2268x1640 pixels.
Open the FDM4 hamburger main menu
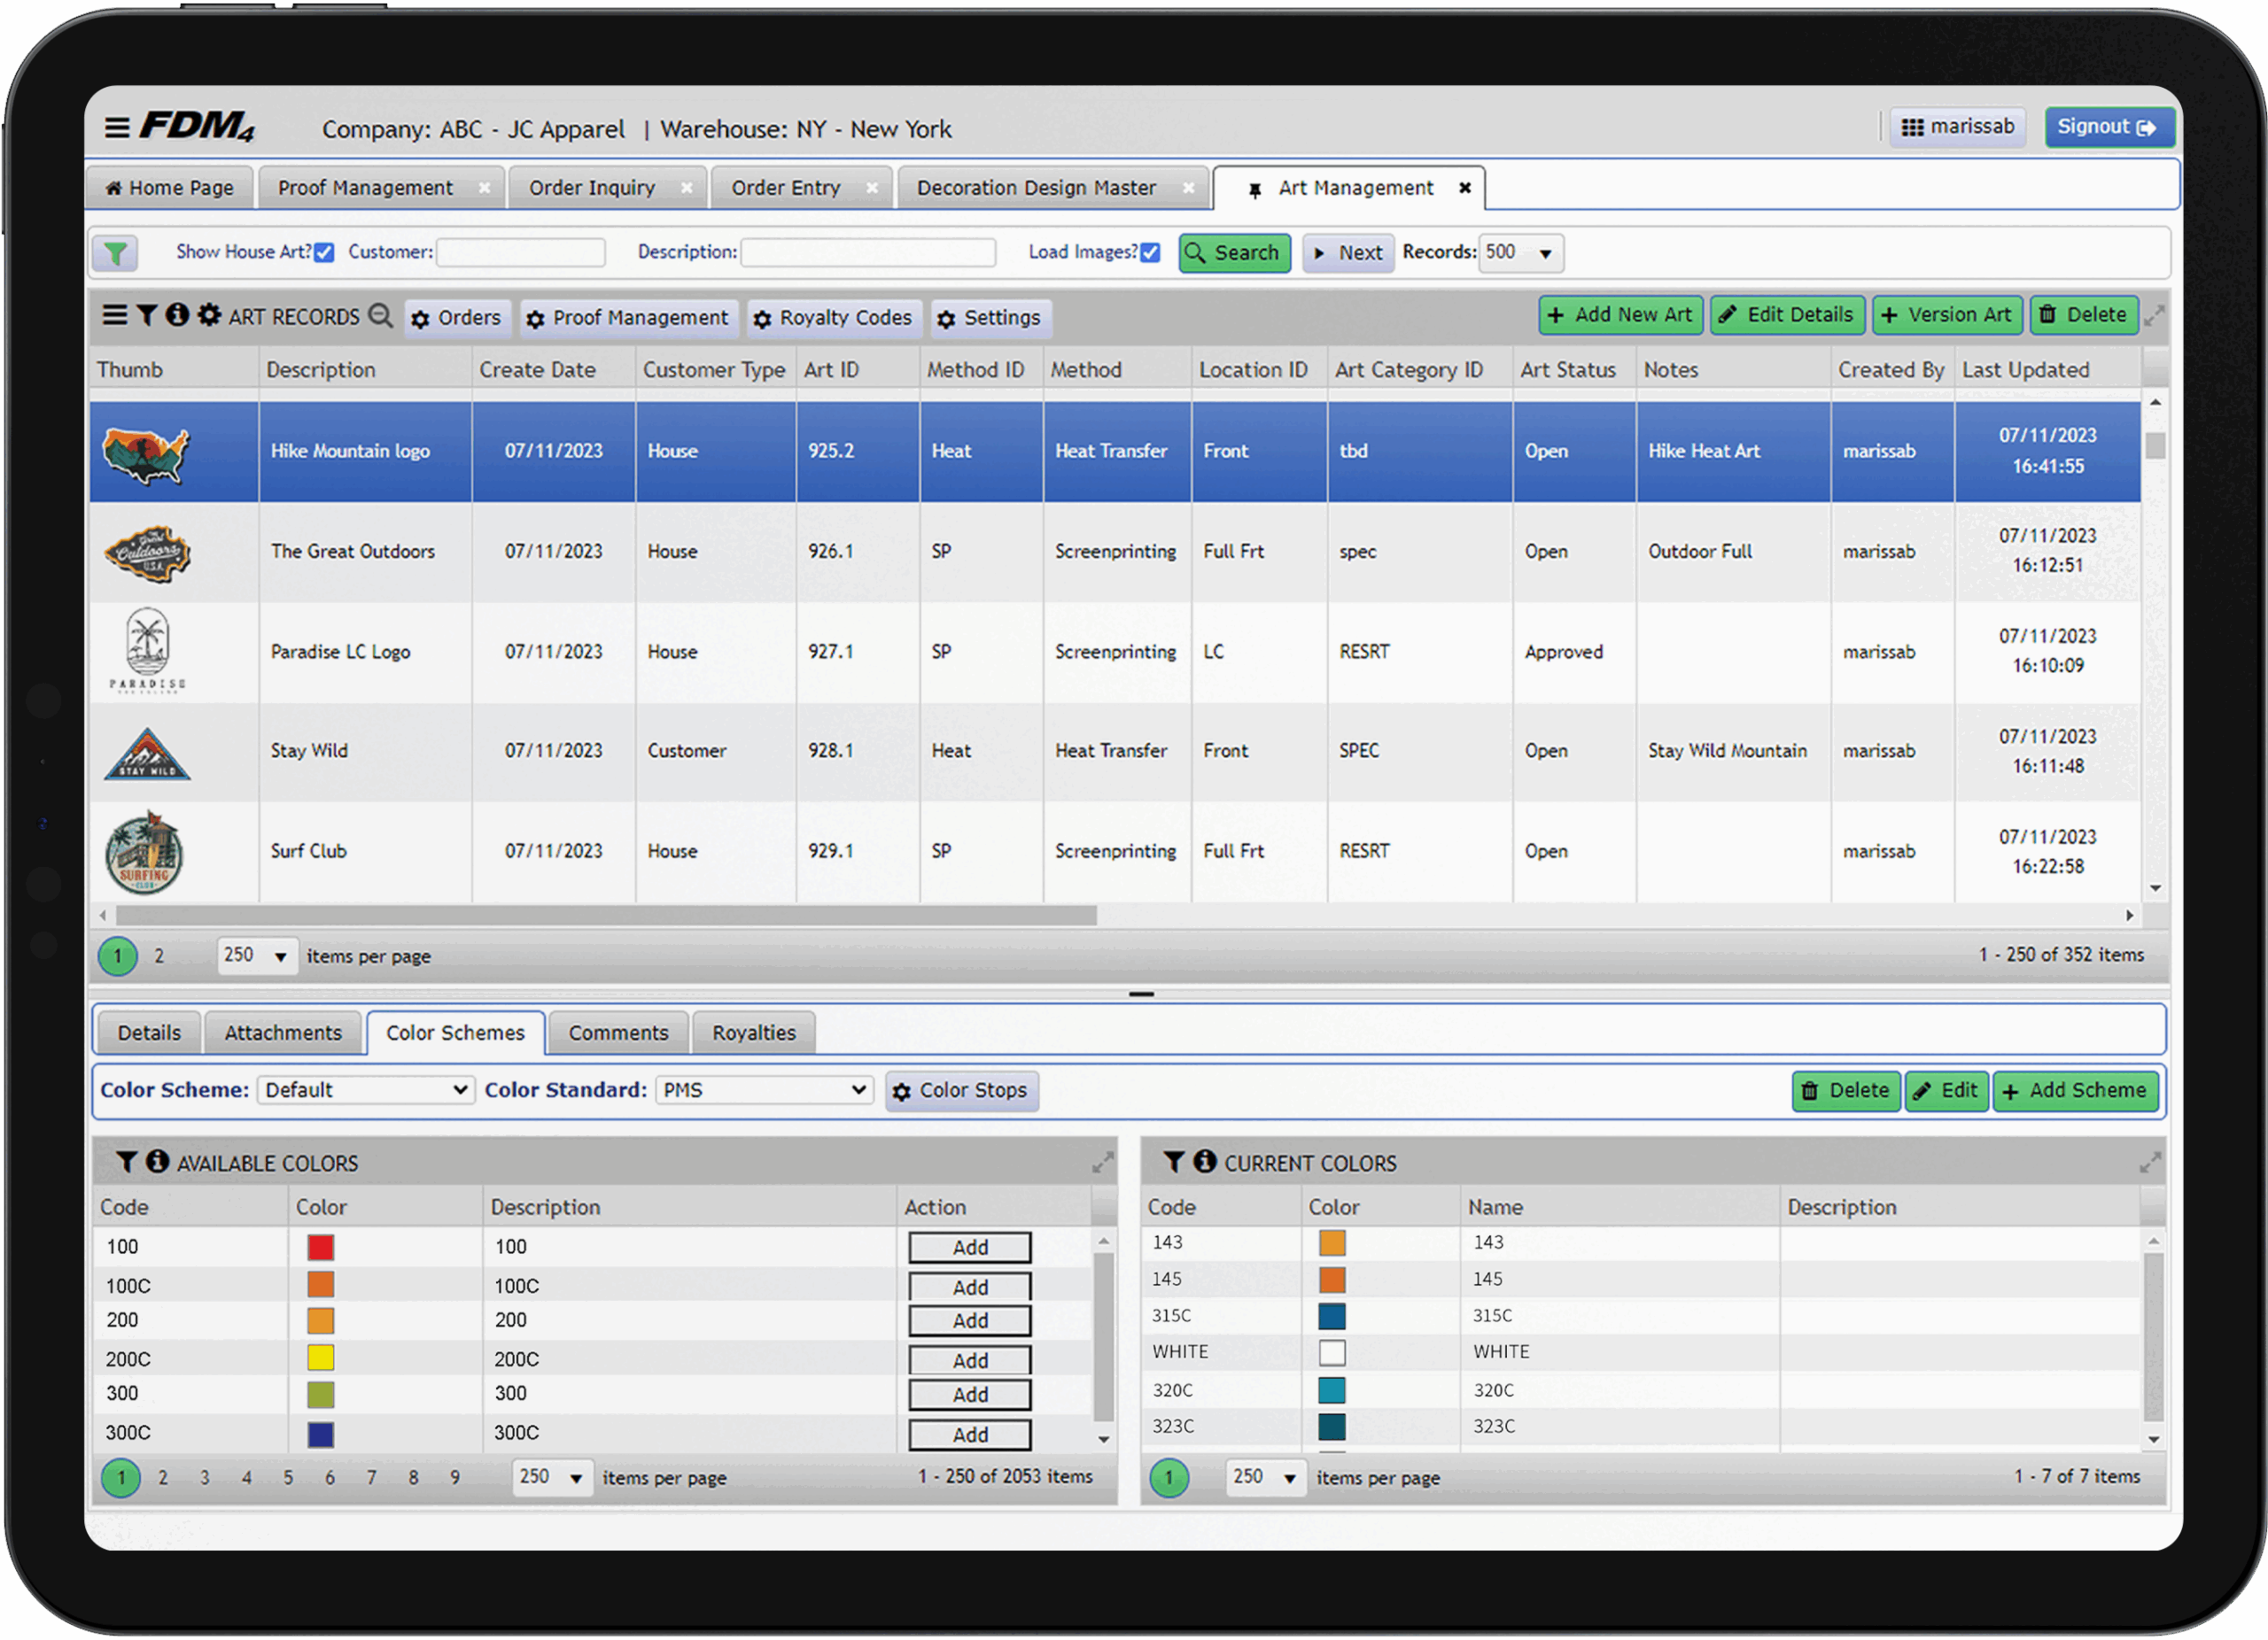pyautogui.click(x=117, y=128)
